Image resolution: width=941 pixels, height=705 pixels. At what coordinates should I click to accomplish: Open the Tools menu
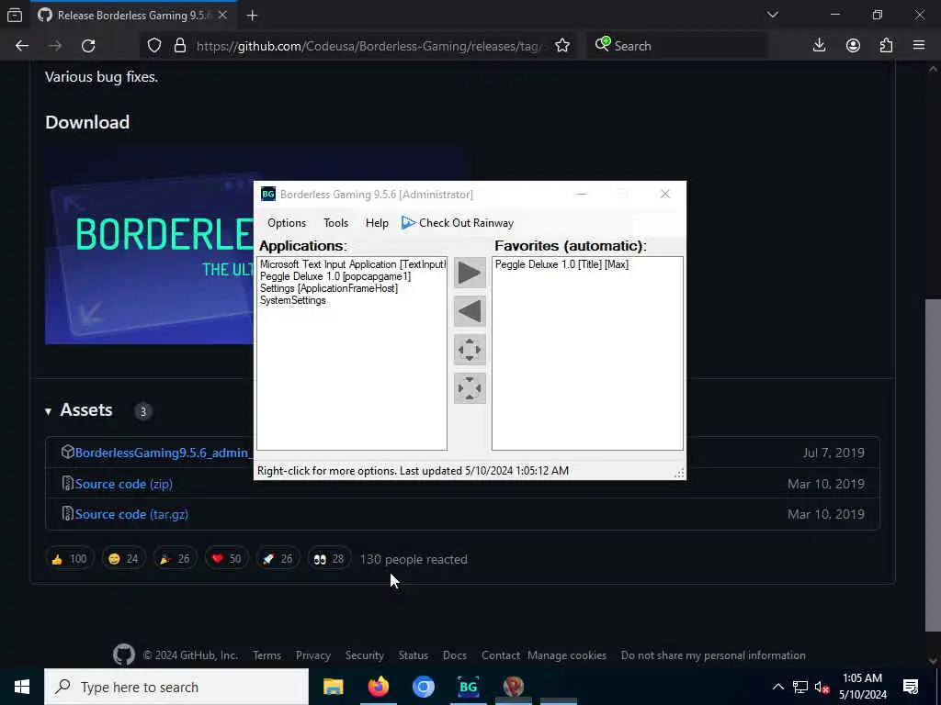(335, 223)
